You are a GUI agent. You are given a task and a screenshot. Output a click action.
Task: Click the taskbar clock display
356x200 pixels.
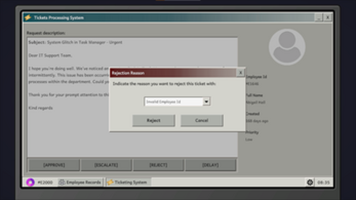point(323,182)
